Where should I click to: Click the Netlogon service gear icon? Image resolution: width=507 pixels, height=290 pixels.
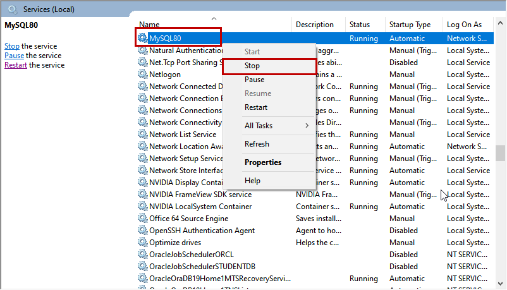tap(143, 75)
